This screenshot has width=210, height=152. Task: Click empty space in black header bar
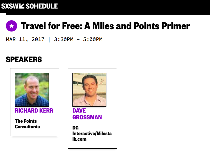click(134, 6)
